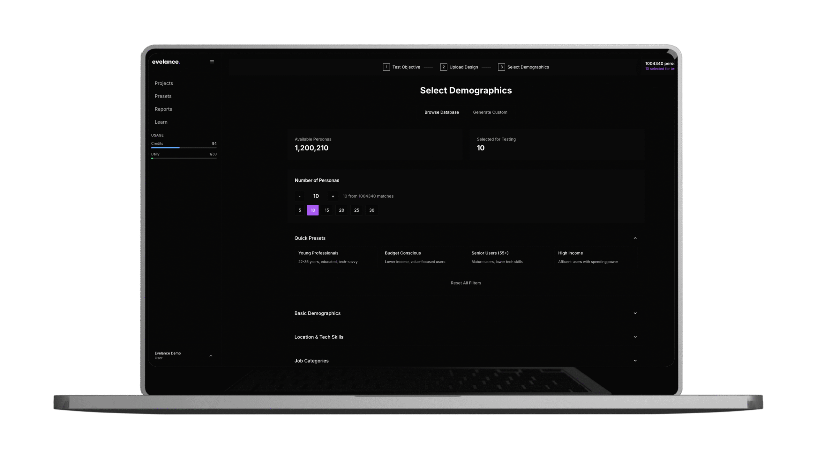Open Reports in the sidebar
The width and height of the screenshot is (817, 459).
pyautogui.click(x=163, y=109)
